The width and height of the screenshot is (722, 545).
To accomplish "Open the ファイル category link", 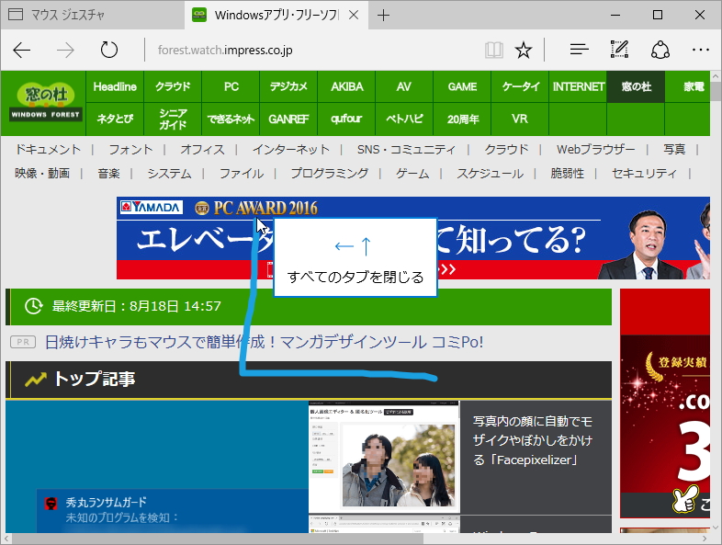I will (242, 173).
